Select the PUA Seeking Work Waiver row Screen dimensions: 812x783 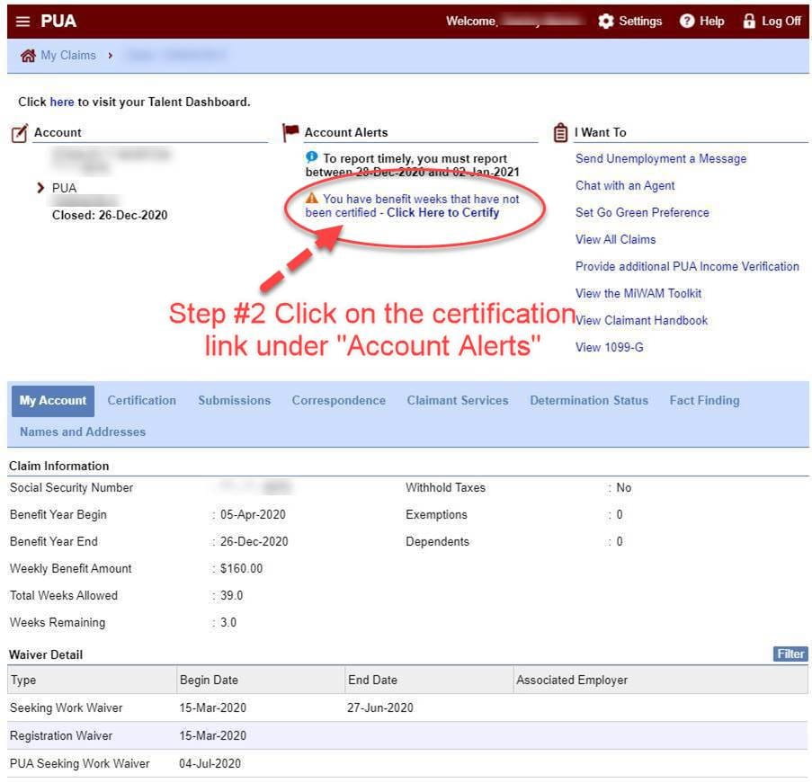[x=407, y=764]
